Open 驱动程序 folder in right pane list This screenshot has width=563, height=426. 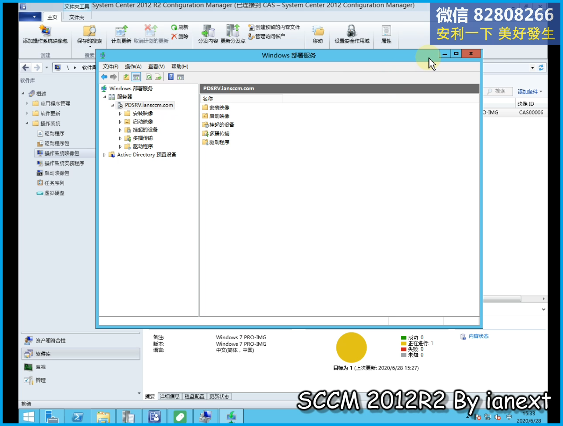pos(216,142)
